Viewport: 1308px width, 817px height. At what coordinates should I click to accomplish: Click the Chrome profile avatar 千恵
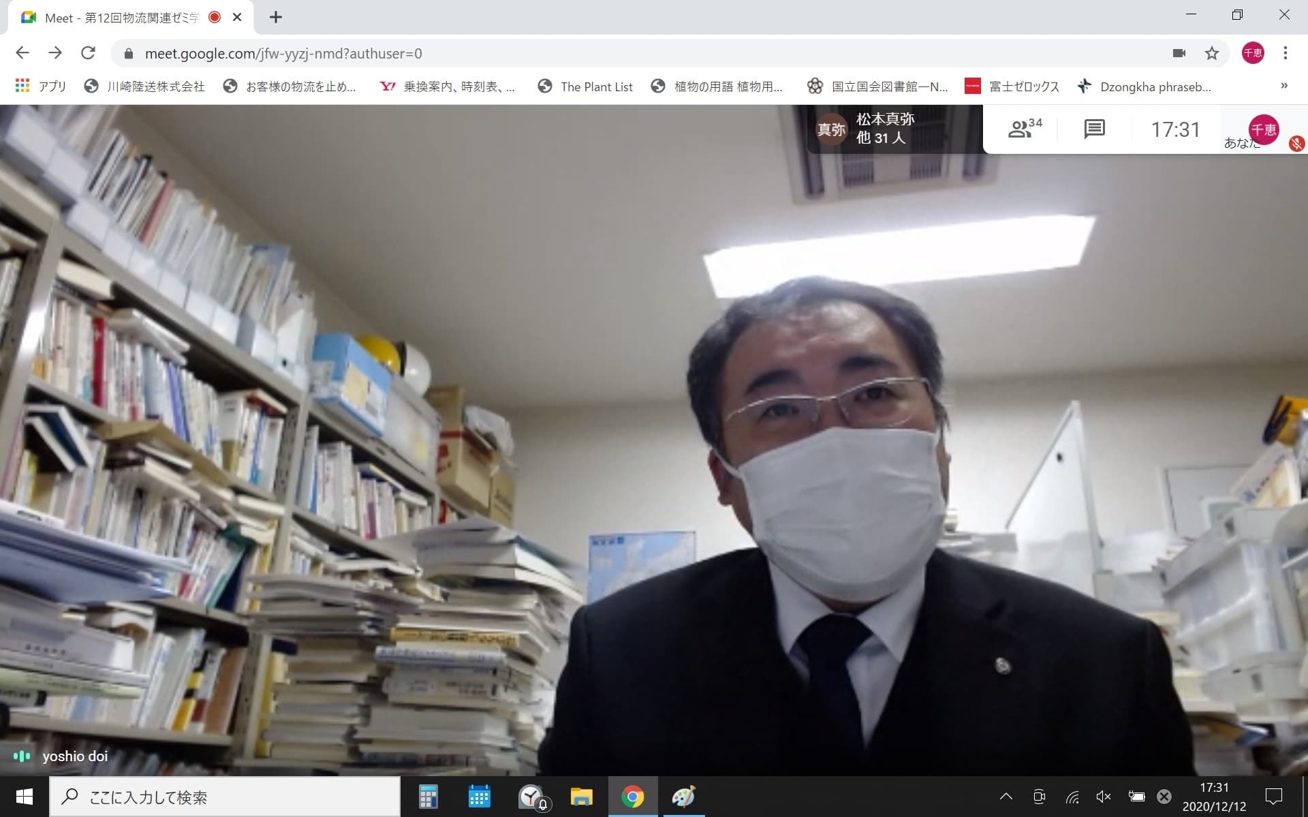coord(1252,53)
